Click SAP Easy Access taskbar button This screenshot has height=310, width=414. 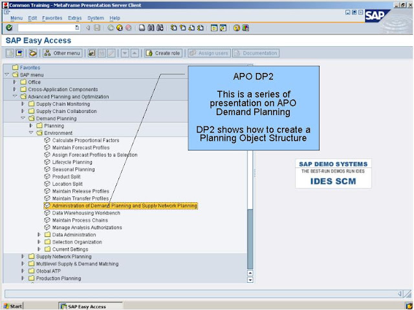[x=91, y=306]
